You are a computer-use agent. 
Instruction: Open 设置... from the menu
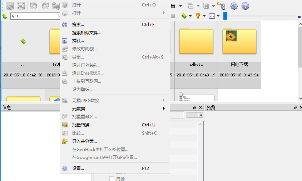115,168
